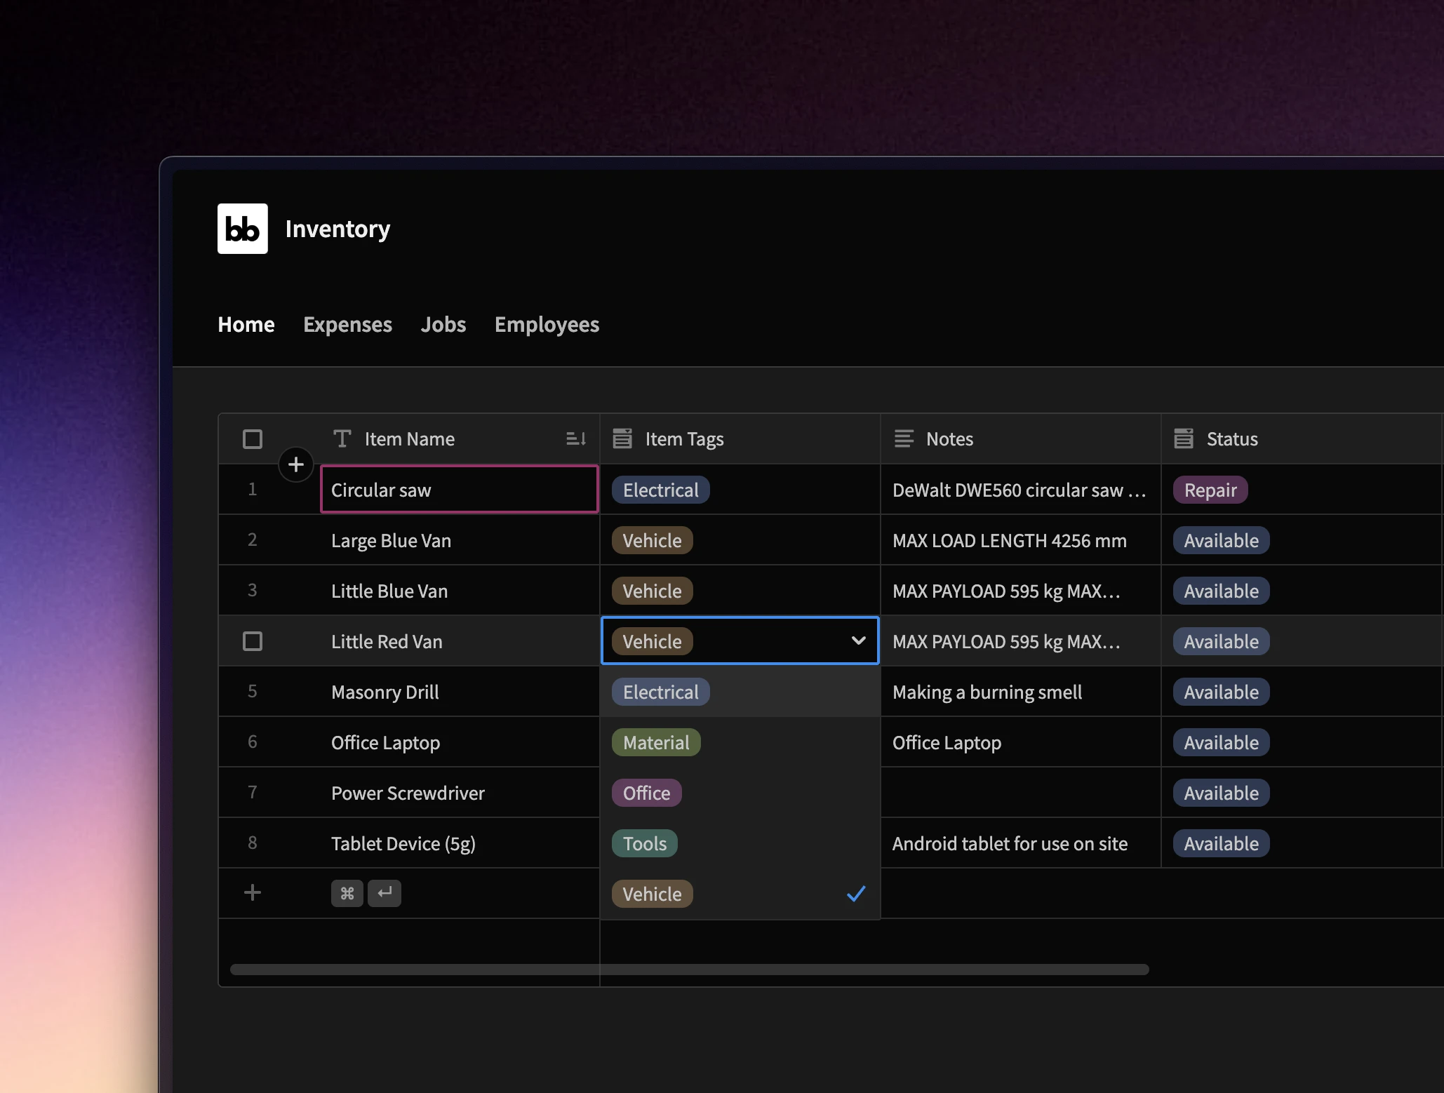Click the Android tablet for use on site note

click(1021, 843)
